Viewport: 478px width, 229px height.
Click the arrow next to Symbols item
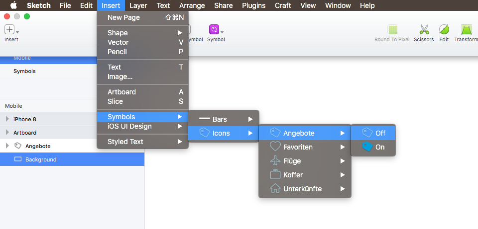tap(180, 117)
